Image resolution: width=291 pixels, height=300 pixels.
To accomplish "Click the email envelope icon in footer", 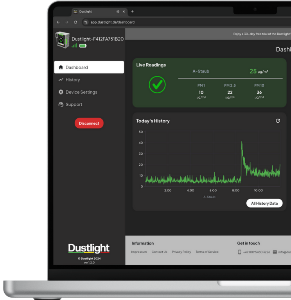I will (275, 252).
